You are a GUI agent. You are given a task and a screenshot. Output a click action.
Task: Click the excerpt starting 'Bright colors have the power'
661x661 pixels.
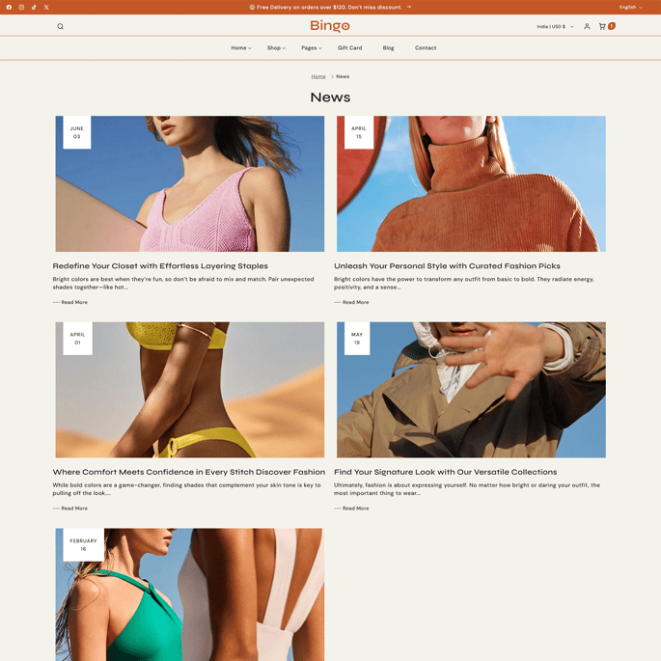click(464, 284)
